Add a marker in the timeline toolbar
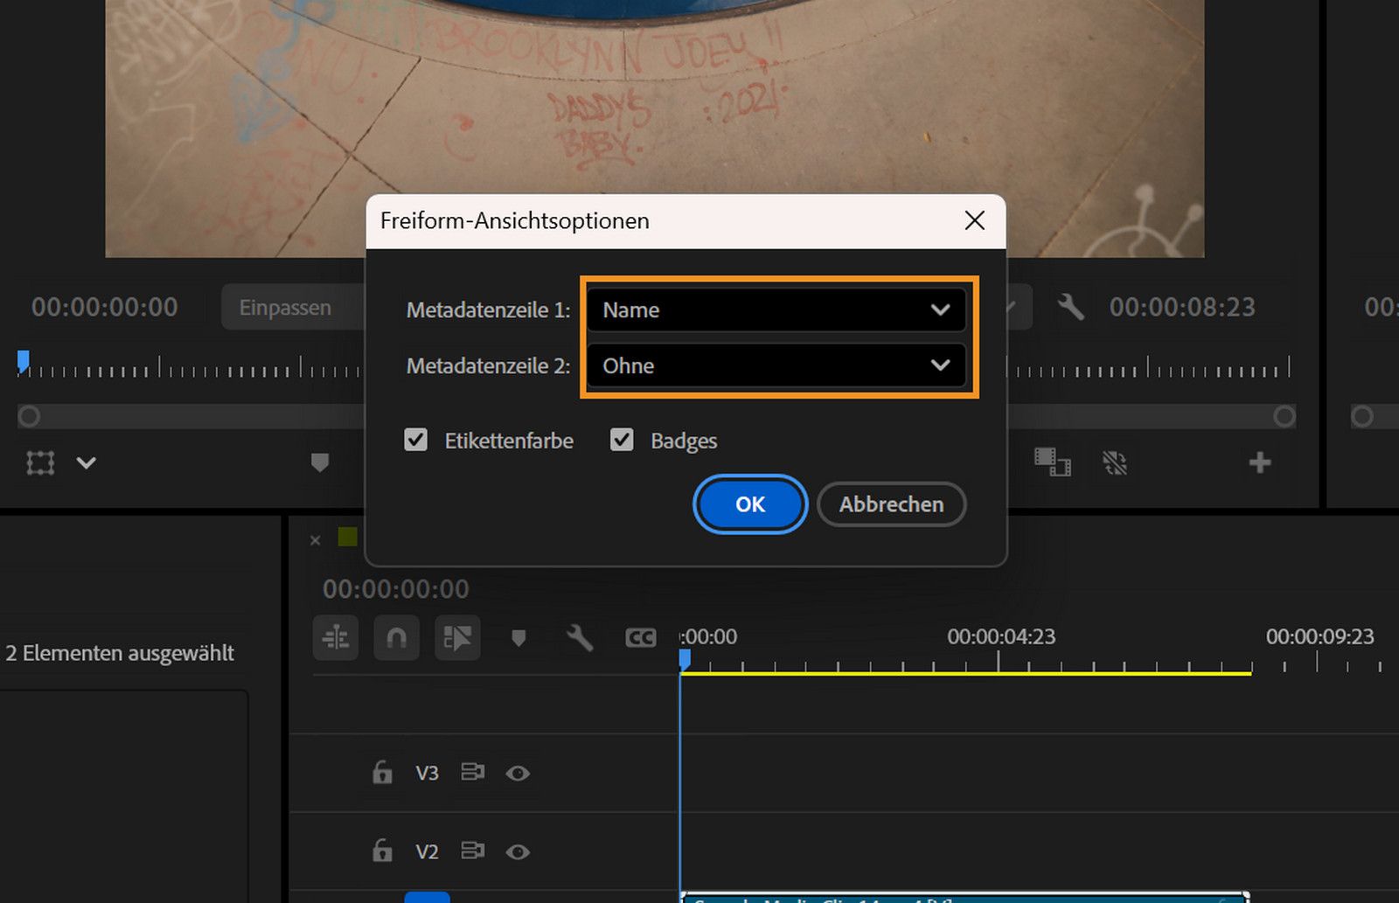 pos(519,639)
